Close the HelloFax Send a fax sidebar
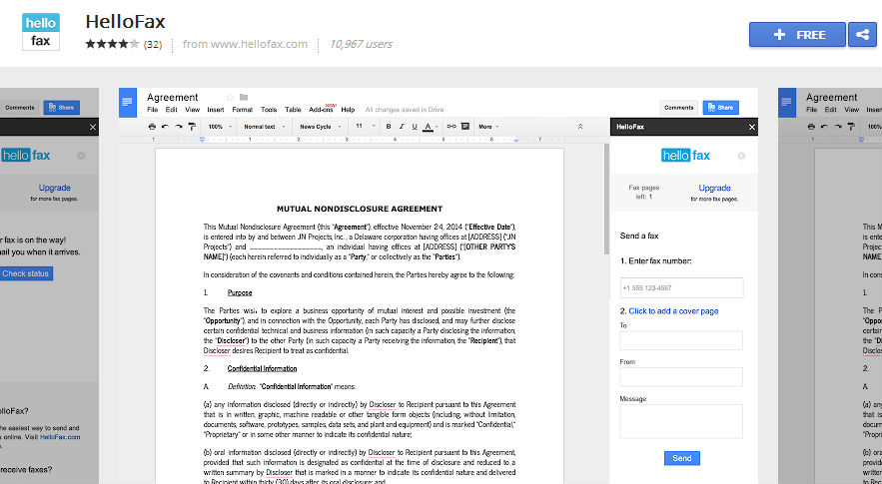 point(751,127)
